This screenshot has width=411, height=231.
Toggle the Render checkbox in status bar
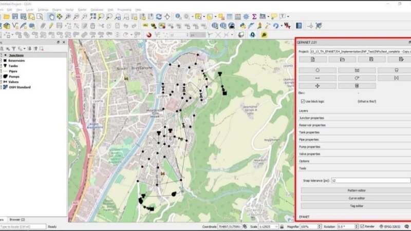[363, 226]
